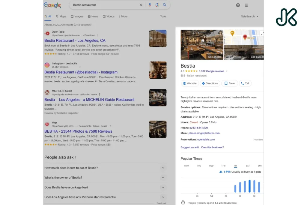Viewport: 307px width, 205px height.
Task: Open the More search categories menu
Action: coord(123,17)
